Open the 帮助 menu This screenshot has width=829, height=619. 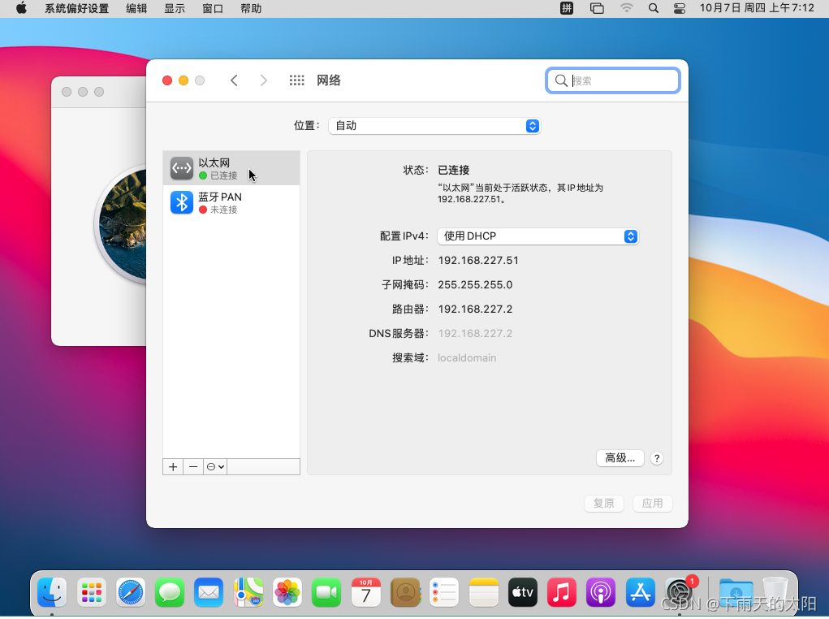point(251,8)
